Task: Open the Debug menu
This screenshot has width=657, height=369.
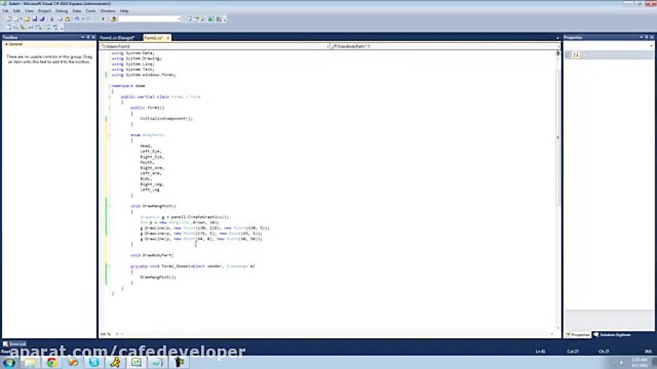Action: click(61, 11)
